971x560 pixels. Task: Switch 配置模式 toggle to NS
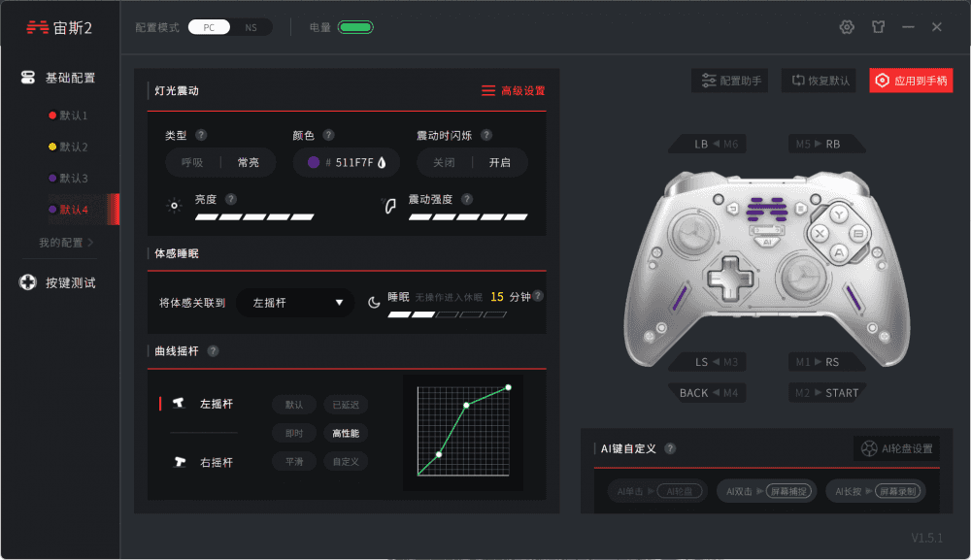click(x=251, y=27)
